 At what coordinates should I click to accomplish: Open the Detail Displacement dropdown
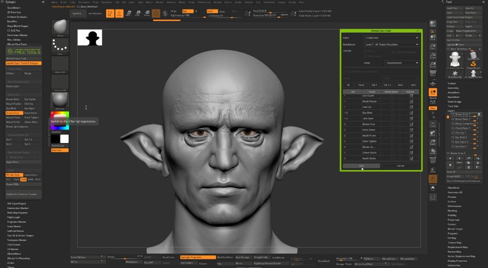(402, 63)
